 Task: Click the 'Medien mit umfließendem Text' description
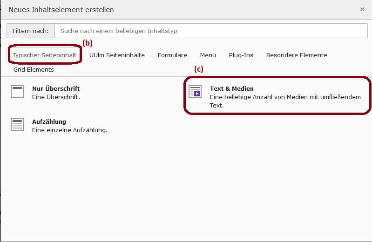(x=285, y=101)
